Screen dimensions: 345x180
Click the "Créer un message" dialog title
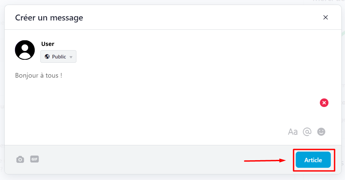point(49,18)
